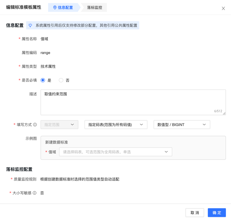Viewport: 231px width, 221px height.
Task: Open the 值域 code table selector in example
Action: [x=116, y=152]
